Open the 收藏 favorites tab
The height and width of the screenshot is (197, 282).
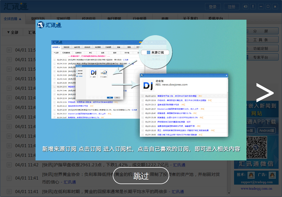click(x=165, y=19)
